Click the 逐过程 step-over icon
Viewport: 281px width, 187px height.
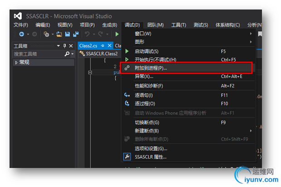point(127,103)
